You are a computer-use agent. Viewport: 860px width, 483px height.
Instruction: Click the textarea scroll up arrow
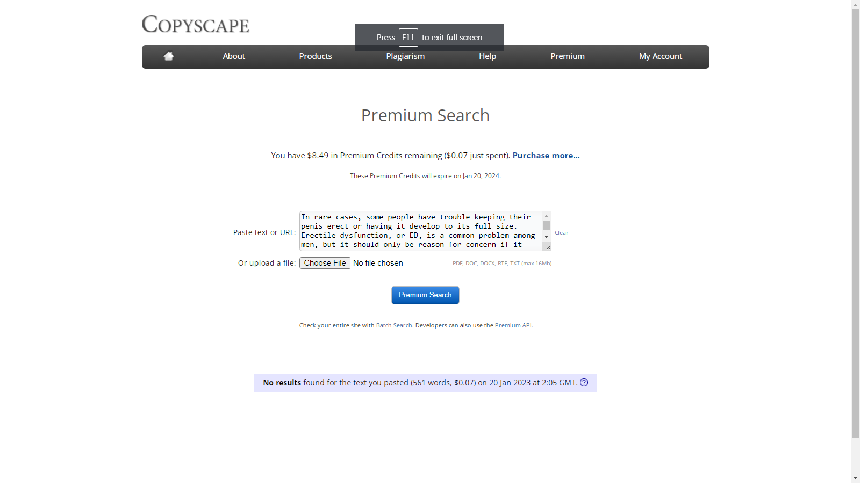pos(547,216)
